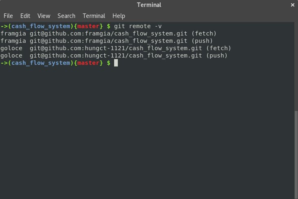Screen dimensions: 298x199
Task: Click the Terminal title bar text
Action: click(149, 5)
